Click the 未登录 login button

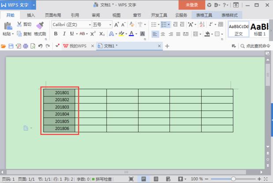click(192, 5)
